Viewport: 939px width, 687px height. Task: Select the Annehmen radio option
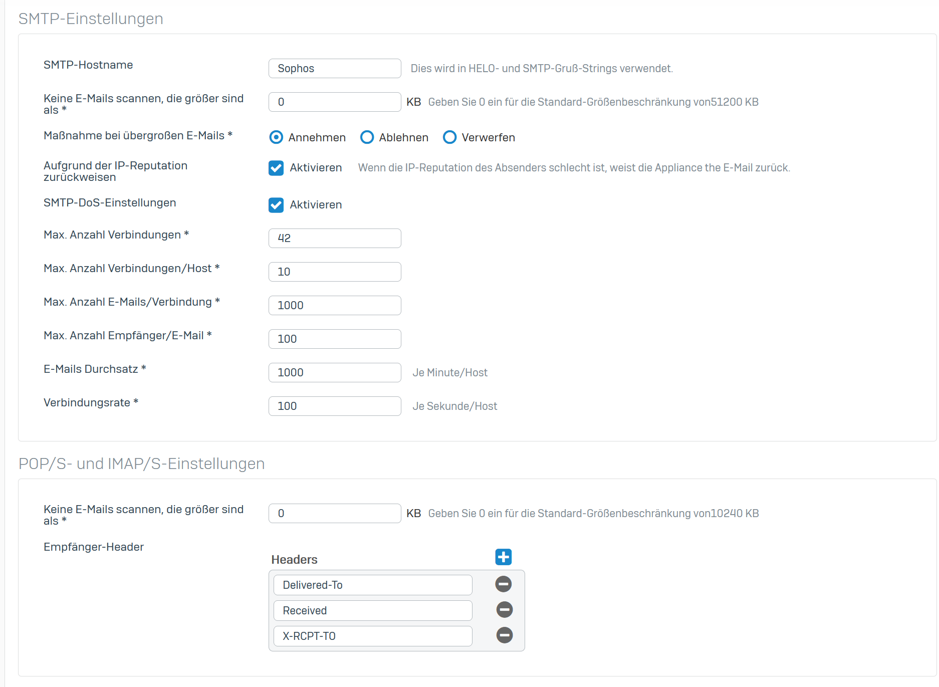(x=276, y=137)
